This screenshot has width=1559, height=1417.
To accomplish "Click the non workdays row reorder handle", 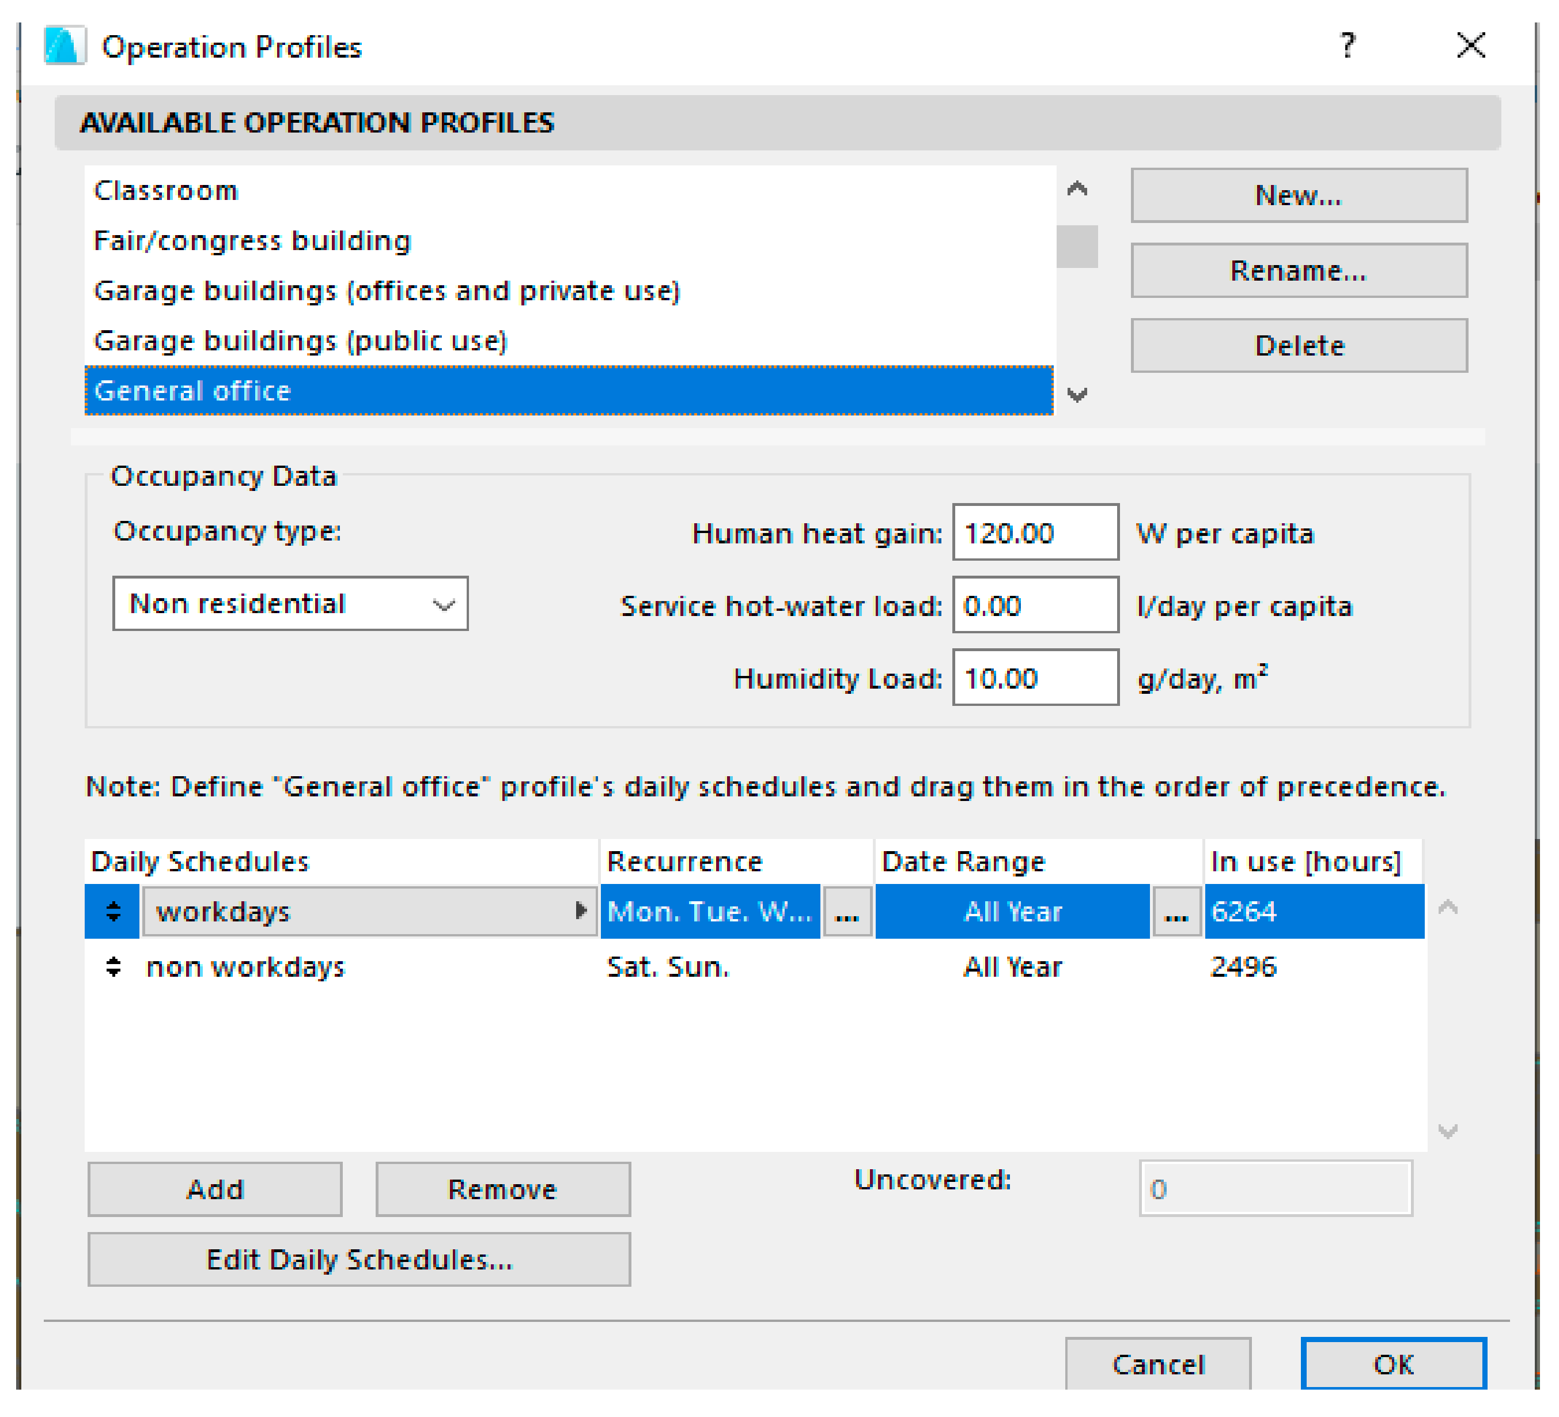I will (113, 966).
